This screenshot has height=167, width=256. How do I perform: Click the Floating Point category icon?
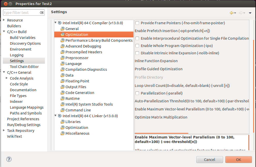(x=62, y=81)
